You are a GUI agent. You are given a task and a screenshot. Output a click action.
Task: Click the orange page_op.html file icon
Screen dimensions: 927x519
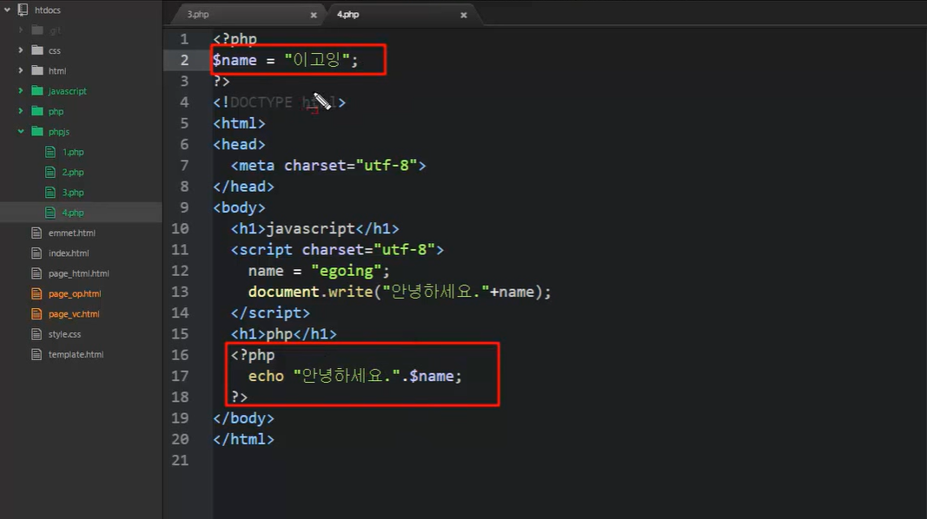[36, 293]
